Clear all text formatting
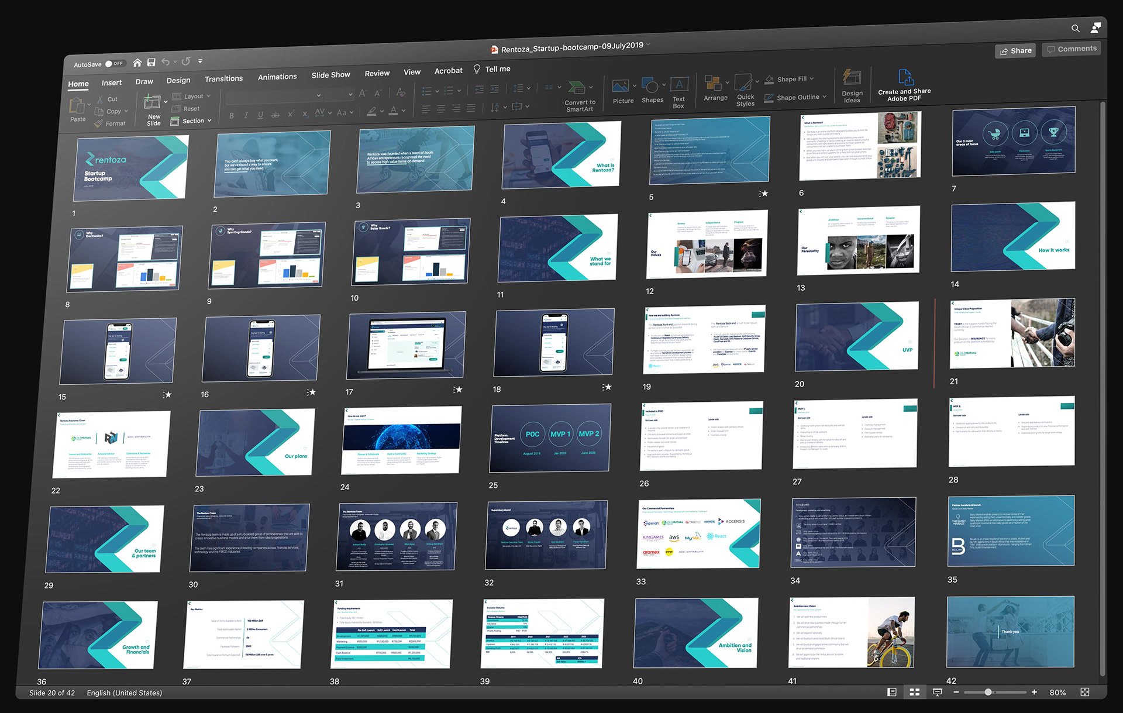The height and width of the screenshot is (713, 1123). [401, 92]
